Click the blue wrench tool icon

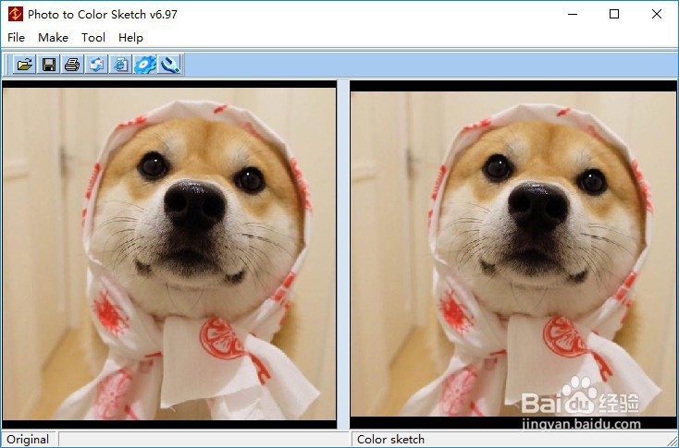[x=169, y=65]
